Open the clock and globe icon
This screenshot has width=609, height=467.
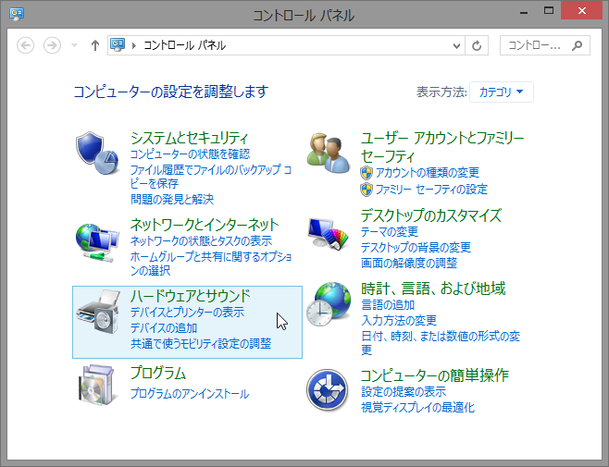(x=329, y=304)
